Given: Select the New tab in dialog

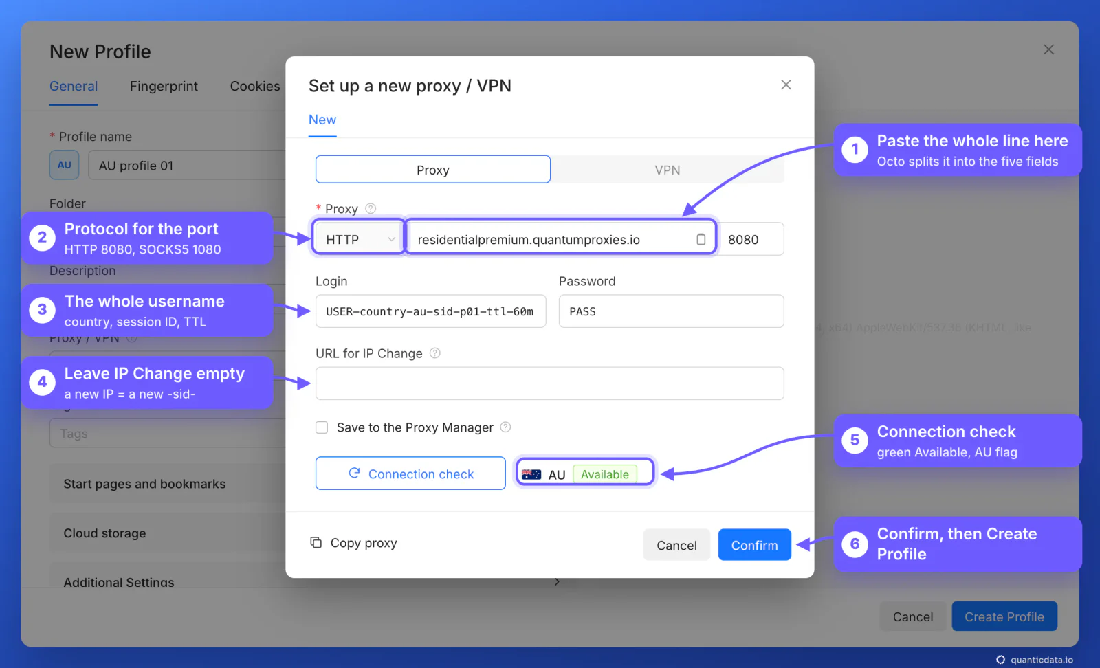Looking at the screenshot, I should point(322,120).
